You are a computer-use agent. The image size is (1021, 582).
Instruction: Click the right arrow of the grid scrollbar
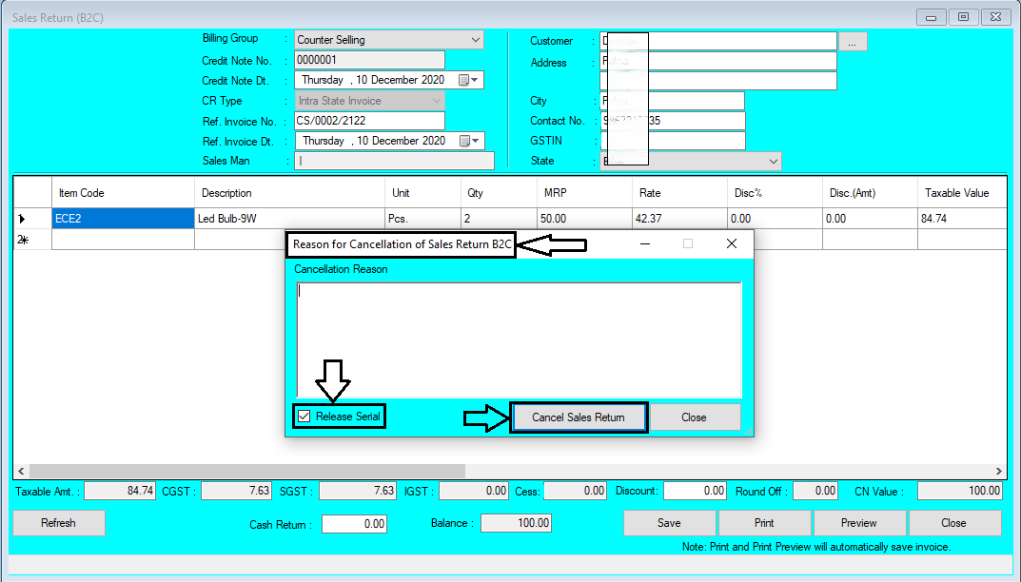(x=1000, y=470)
